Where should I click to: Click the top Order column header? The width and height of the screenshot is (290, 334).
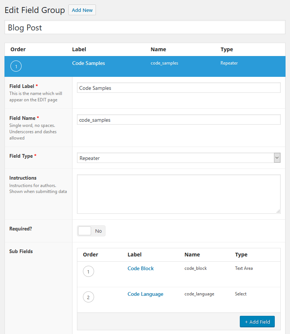click(18, 49)
